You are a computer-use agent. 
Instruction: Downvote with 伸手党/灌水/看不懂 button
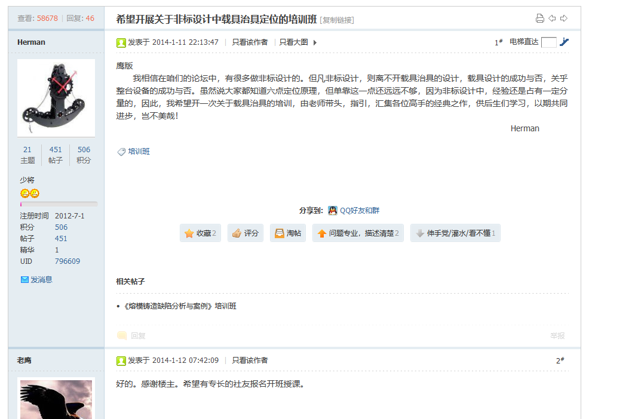tap(455, 233)
